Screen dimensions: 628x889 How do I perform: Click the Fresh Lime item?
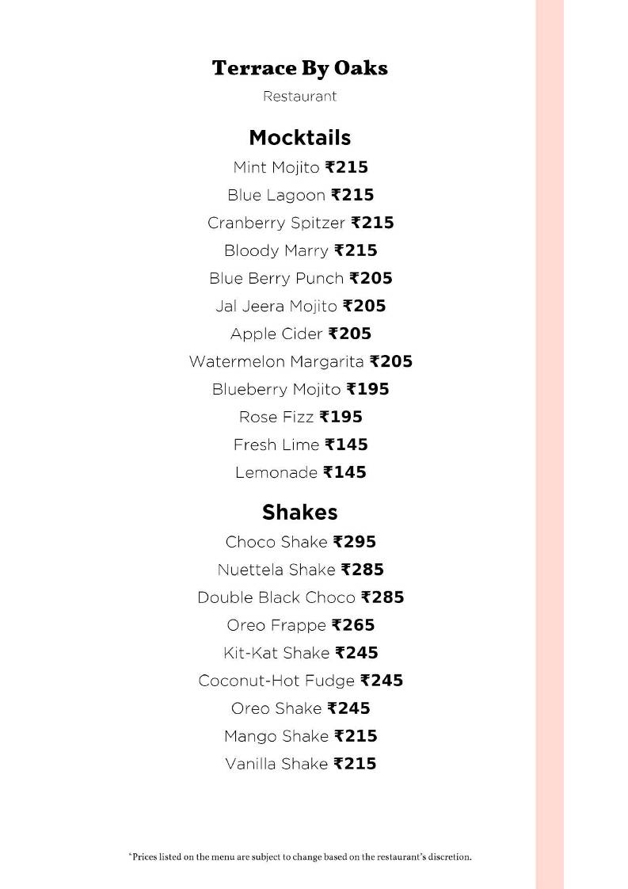click(x=300, y=445)
